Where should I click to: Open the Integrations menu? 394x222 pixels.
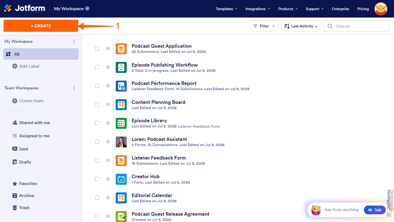258,9
